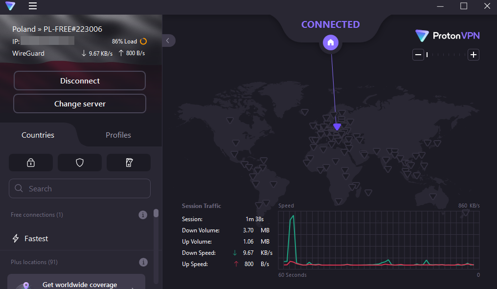The height and width of the screenshot is (289, 497).
Task: Zoom in the map with the plus control
Action: pyautogui.click(x=473, y=55)
